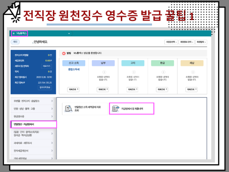Click the 개인 user type badge
The height and width of the screenshot is (172, 229).
click(15, 42)
